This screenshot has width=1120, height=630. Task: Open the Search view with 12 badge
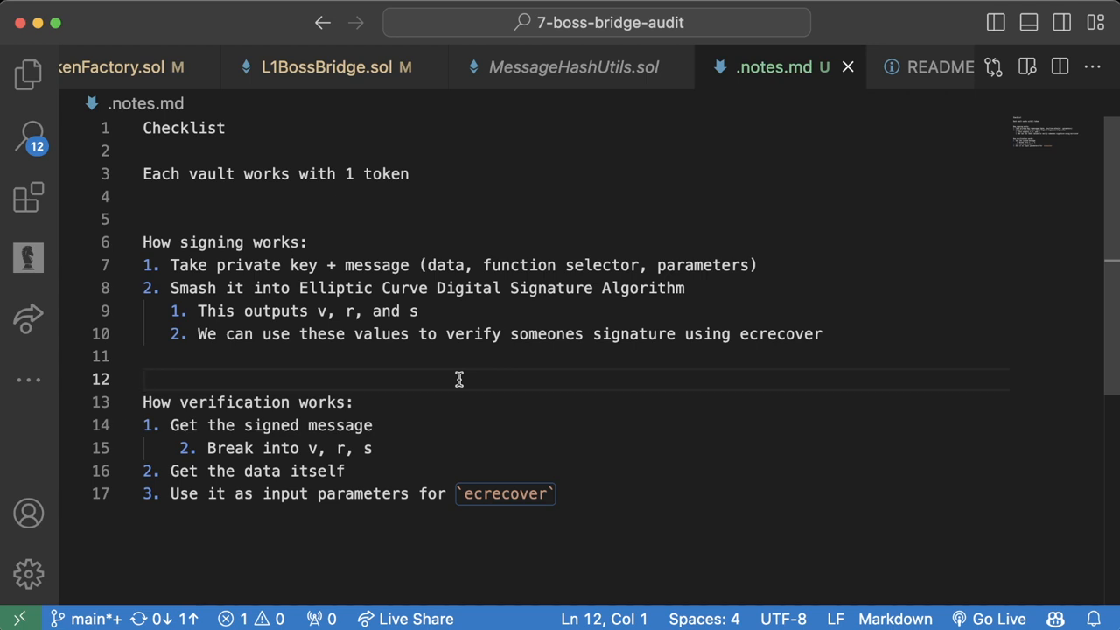pyautogui.click(x=29, y=136)
